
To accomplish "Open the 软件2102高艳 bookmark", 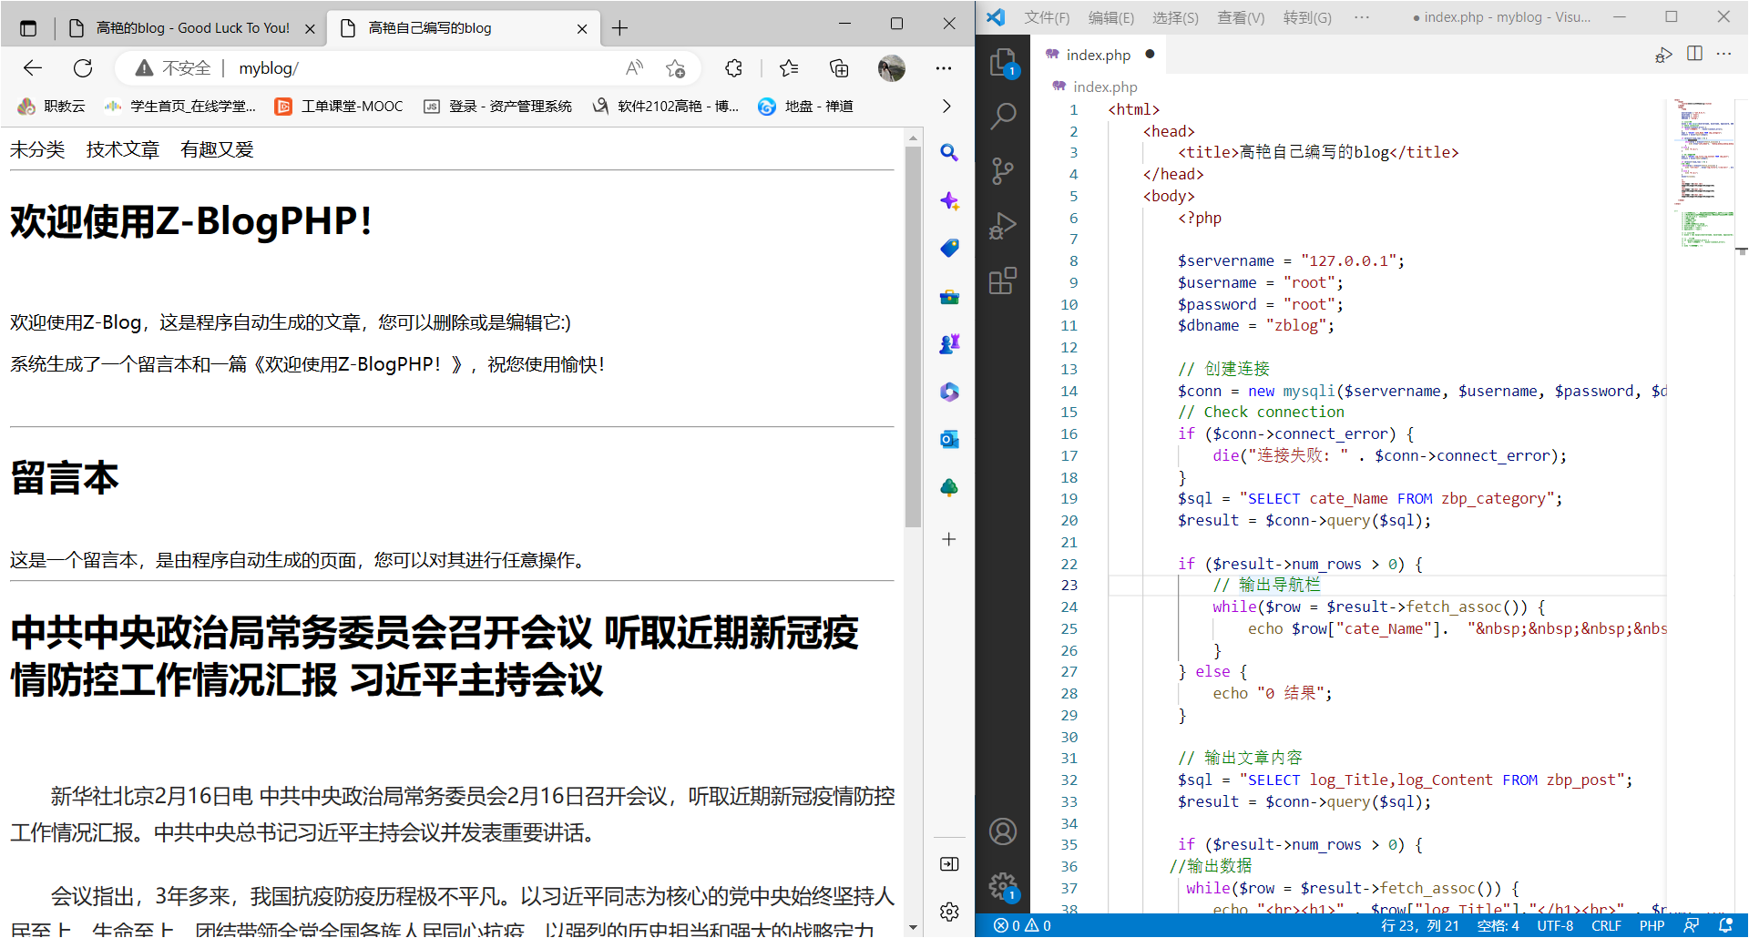I will click(x=665, y=107).
